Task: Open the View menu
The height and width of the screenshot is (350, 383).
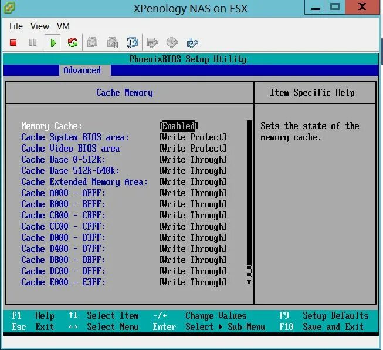Action: coord(40,26)
